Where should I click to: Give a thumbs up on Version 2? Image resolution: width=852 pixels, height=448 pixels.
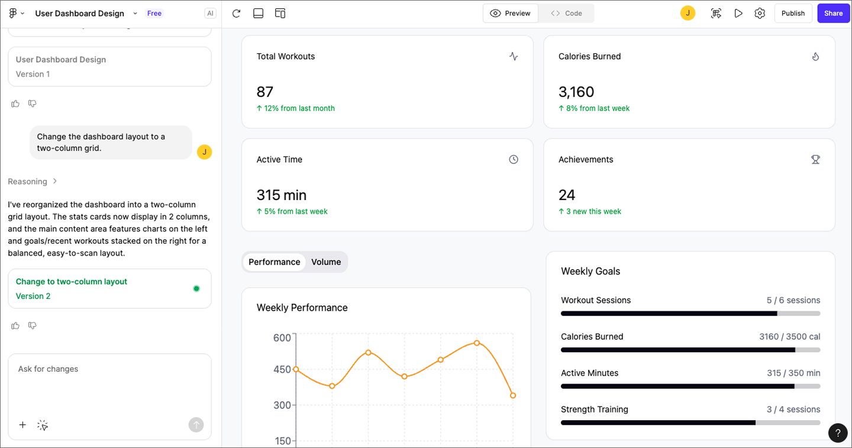15,325
